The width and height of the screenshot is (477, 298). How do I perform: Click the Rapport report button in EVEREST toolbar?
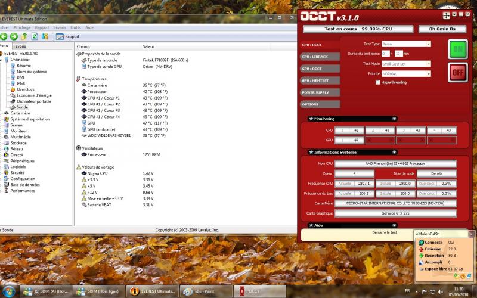pos(68,36)
